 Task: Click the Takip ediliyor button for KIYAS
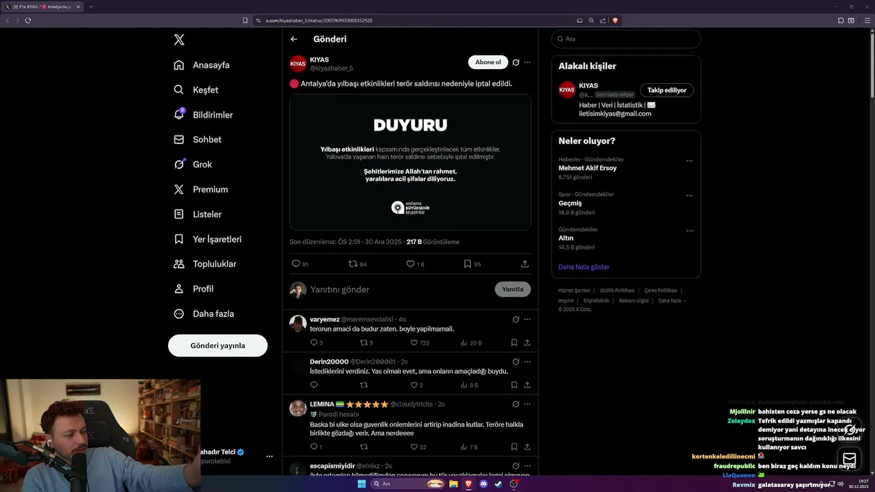click(x=667, y=90)
